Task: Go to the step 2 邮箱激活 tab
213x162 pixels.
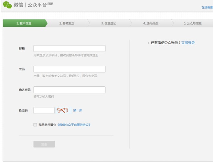Action: [x=67, y=23]
